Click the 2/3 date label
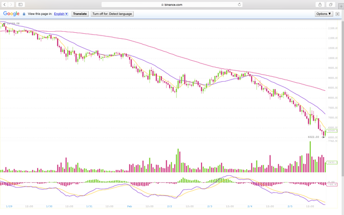 (x=210, y=206)
